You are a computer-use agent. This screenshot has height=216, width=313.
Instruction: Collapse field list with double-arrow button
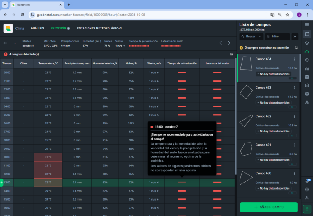click(x=295, y=37)
